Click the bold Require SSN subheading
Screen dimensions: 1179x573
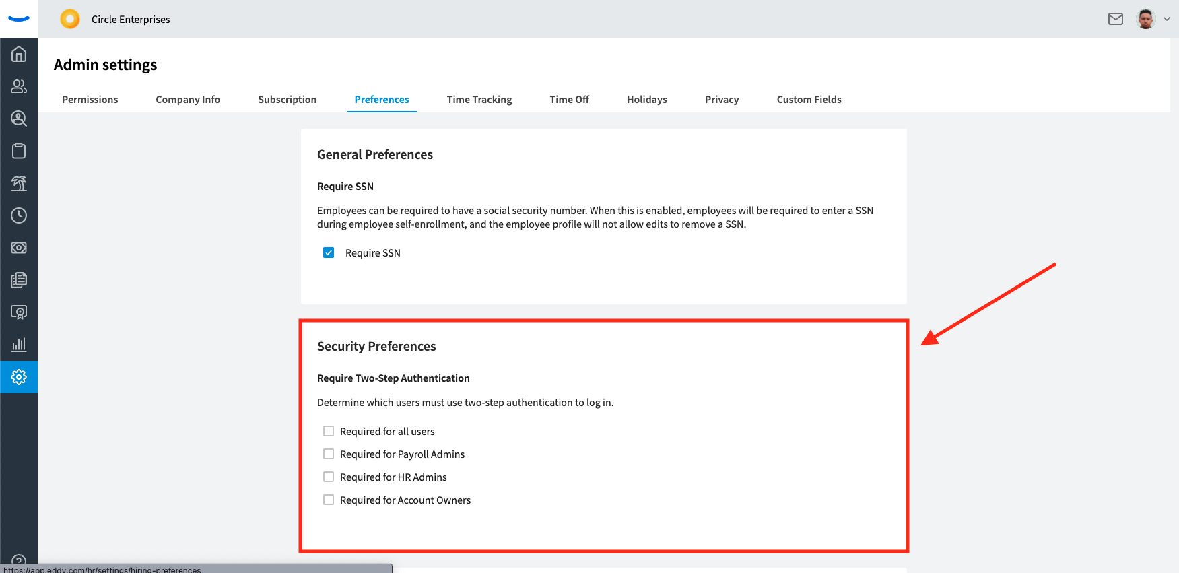(x=345, y=186)
